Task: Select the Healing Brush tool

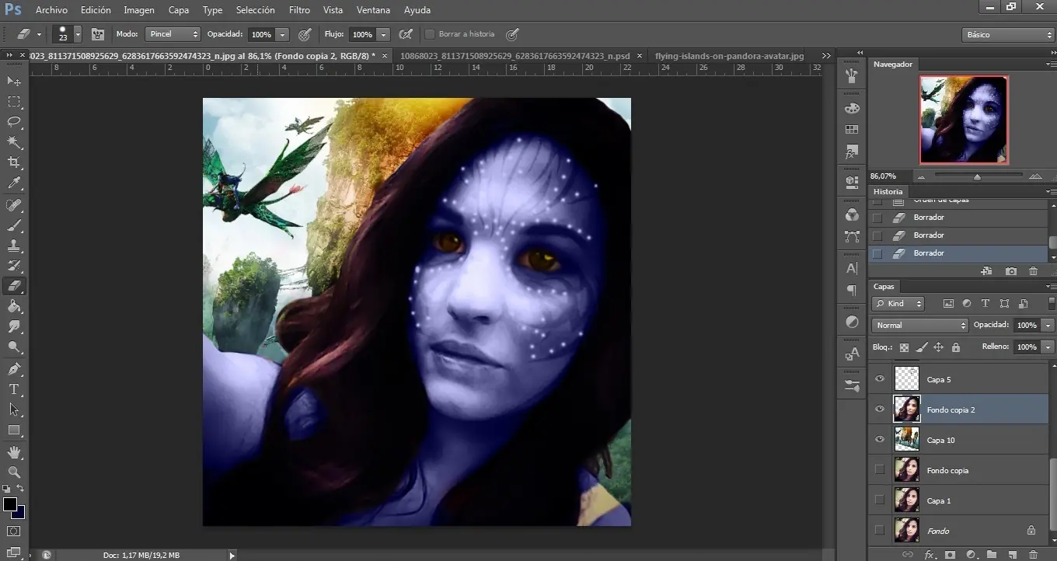Action: (14, 205)
